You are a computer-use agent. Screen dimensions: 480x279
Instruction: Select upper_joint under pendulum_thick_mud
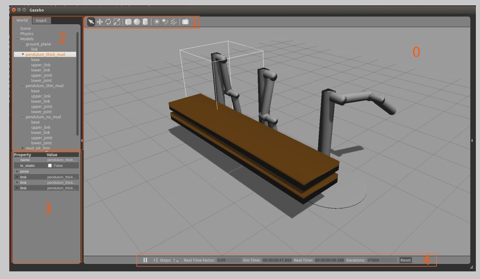(41, 75)
